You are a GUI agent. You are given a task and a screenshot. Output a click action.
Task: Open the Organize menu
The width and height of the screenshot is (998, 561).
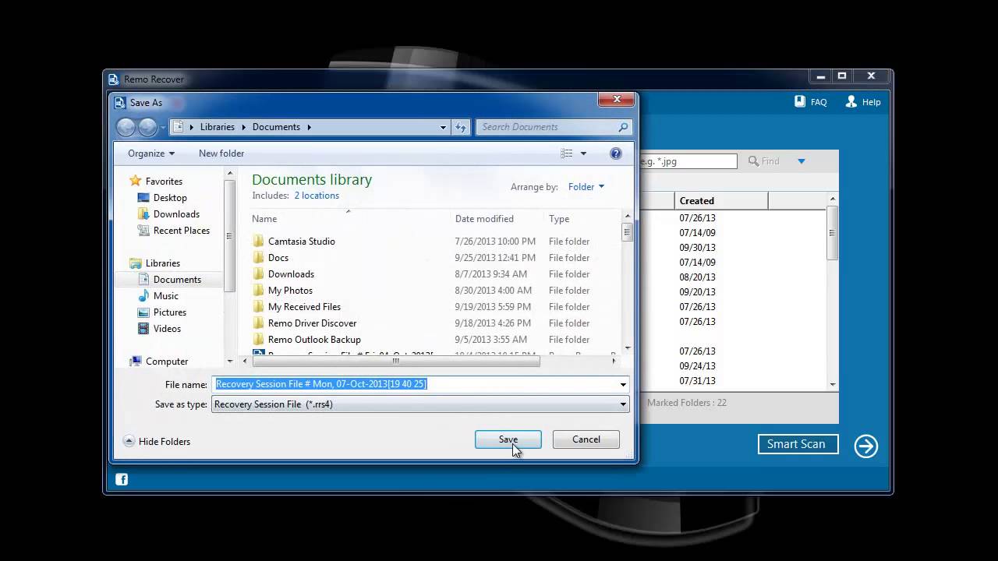[x=151, y=153]
